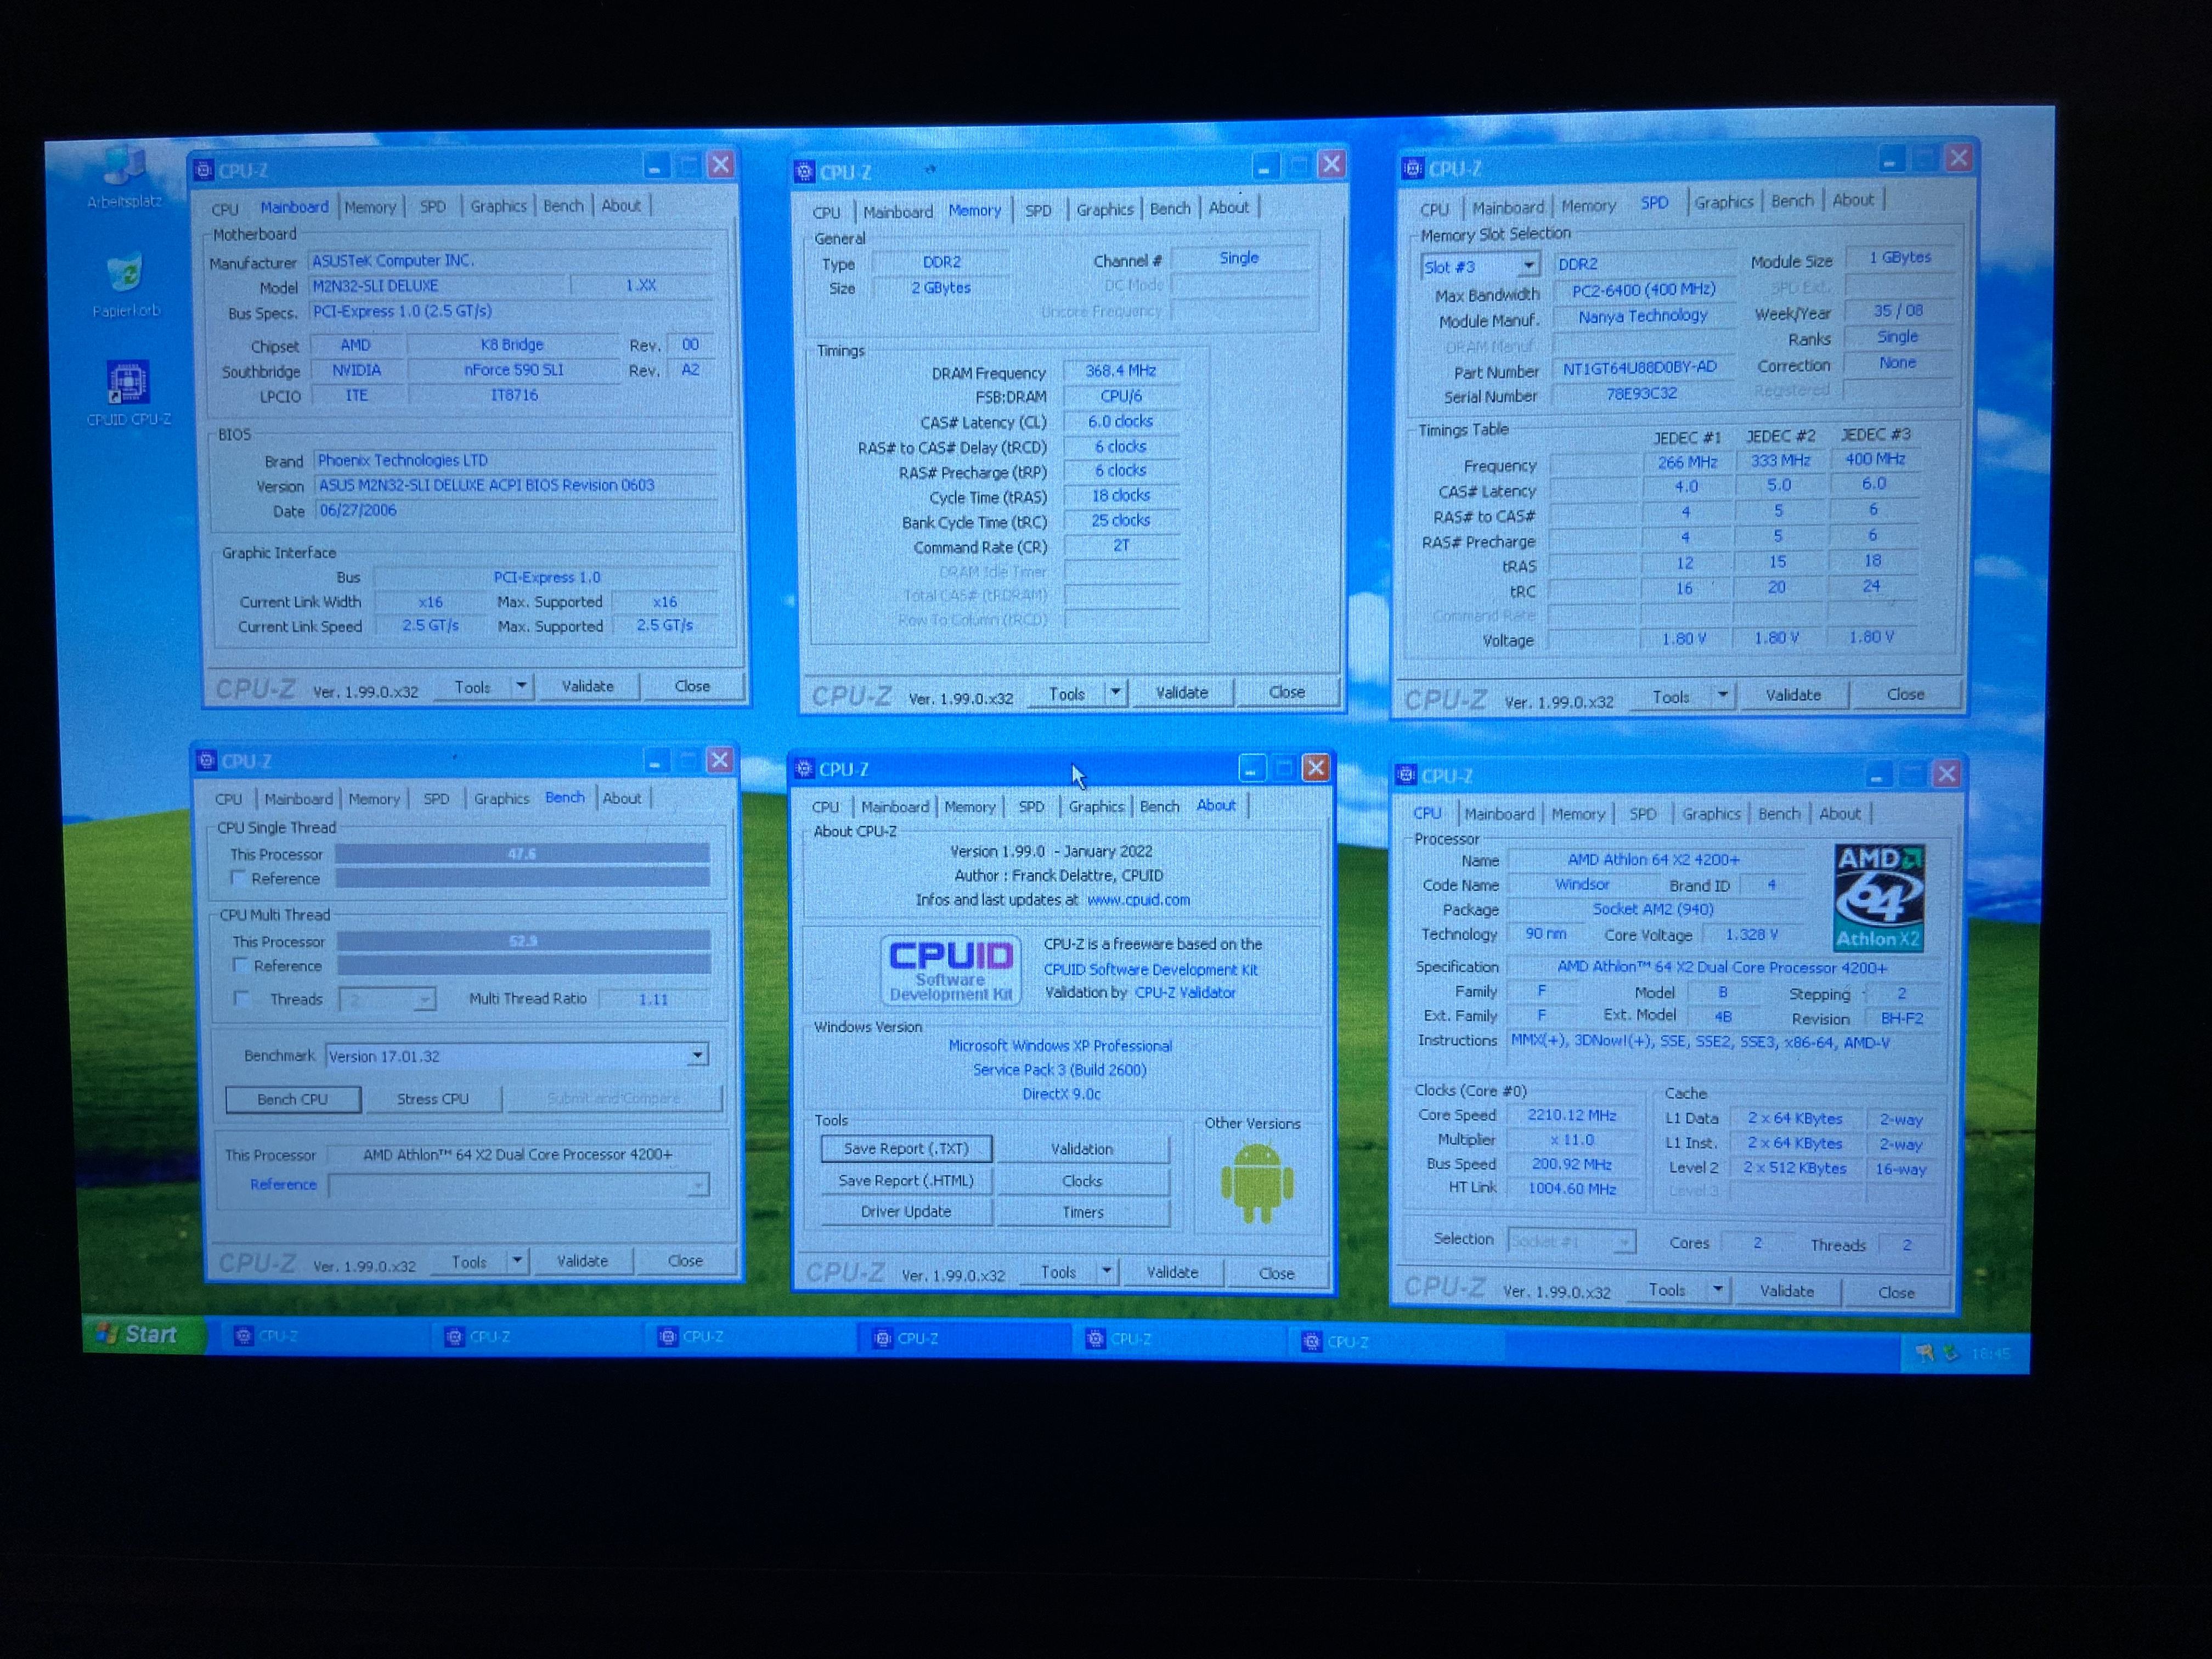The height and width of the screenshot is (1659, 2212).
Task: Open the Benchmark Version 17.01.32 dropdown
Action: click(697, 1055)
